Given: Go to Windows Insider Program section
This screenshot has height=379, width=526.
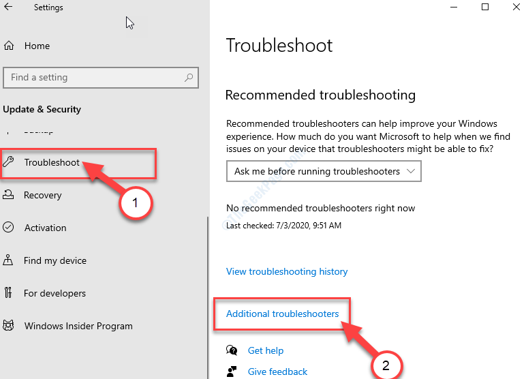Looking at the screenshot, I should pos(78,326).
